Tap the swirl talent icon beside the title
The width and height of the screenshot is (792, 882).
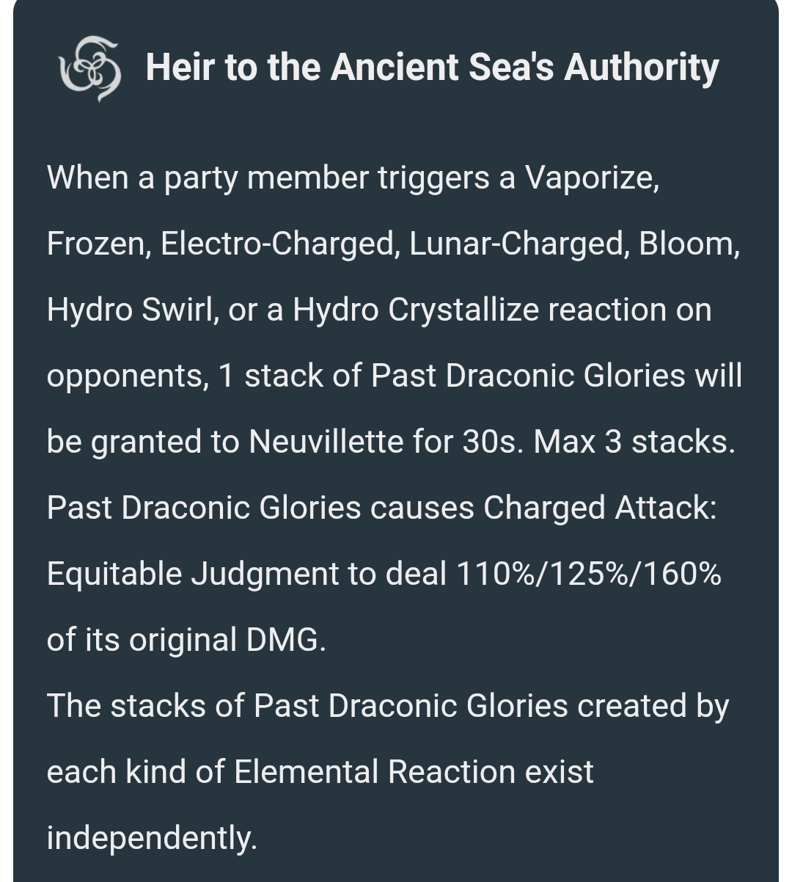(89, 68)
